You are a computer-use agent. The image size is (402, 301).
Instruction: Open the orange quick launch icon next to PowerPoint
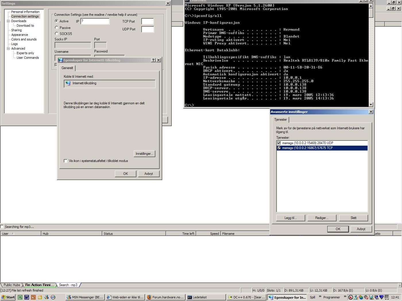click(40, 297)
